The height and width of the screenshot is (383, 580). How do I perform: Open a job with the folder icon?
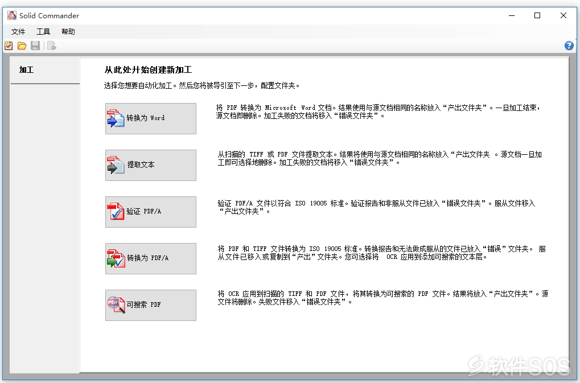tap(22, 46)
